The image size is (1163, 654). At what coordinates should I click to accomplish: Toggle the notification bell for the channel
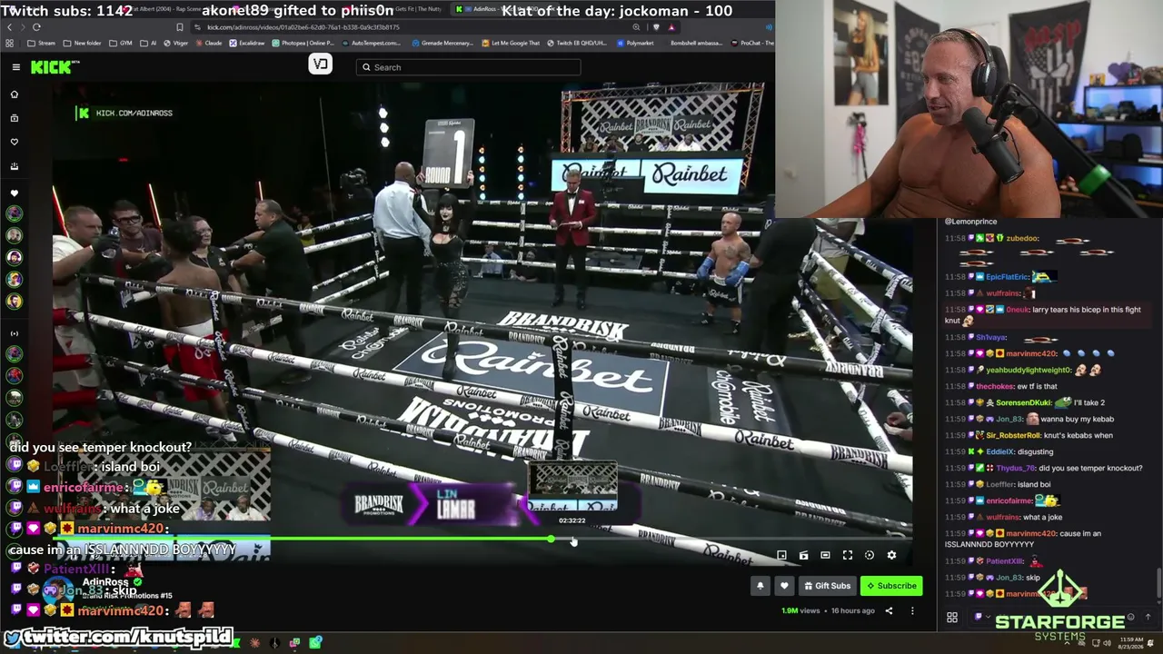click(x=760, y=586)
